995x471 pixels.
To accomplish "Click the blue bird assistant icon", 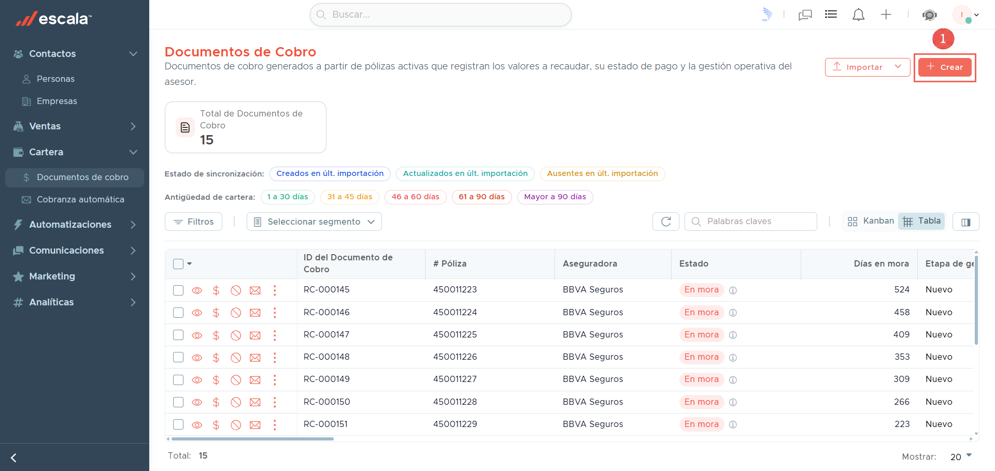I will coord(767,14).
